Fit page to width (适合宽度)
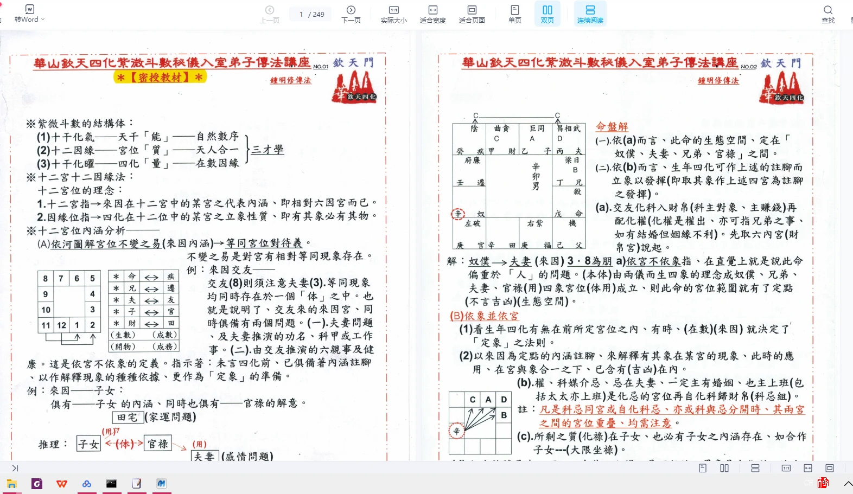This screenshot has height=494, width=853. click(x=432, y=14)
